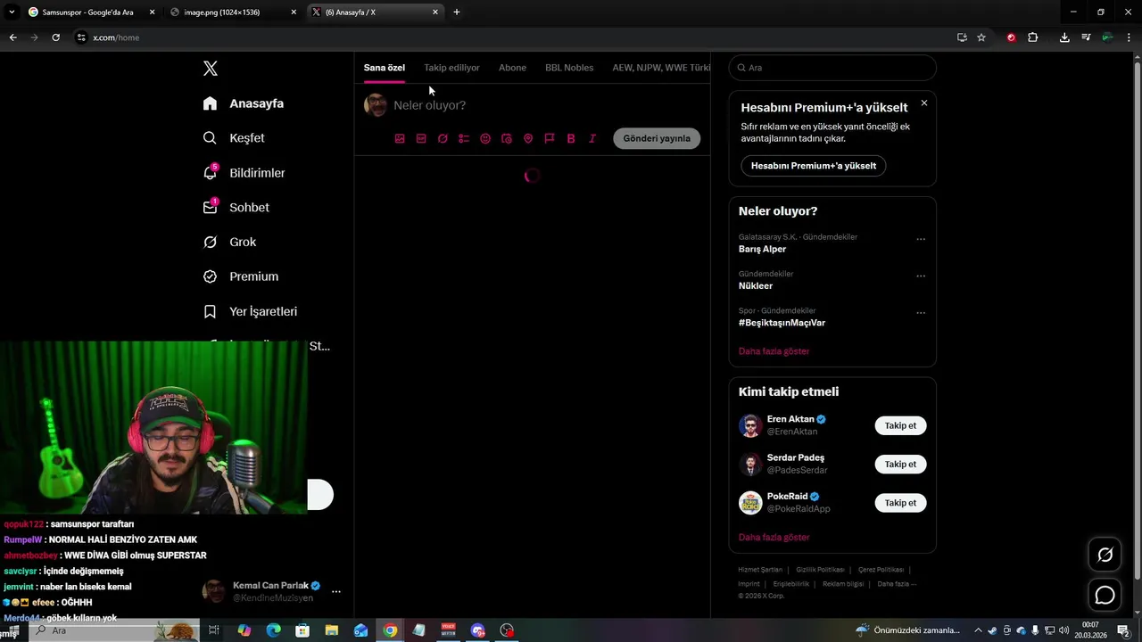Switch to Samsunspor Google browser tab
Image resolution: width=1142 pixels, height=642 pixels.
pyautogui.click(x=91, y=12)
